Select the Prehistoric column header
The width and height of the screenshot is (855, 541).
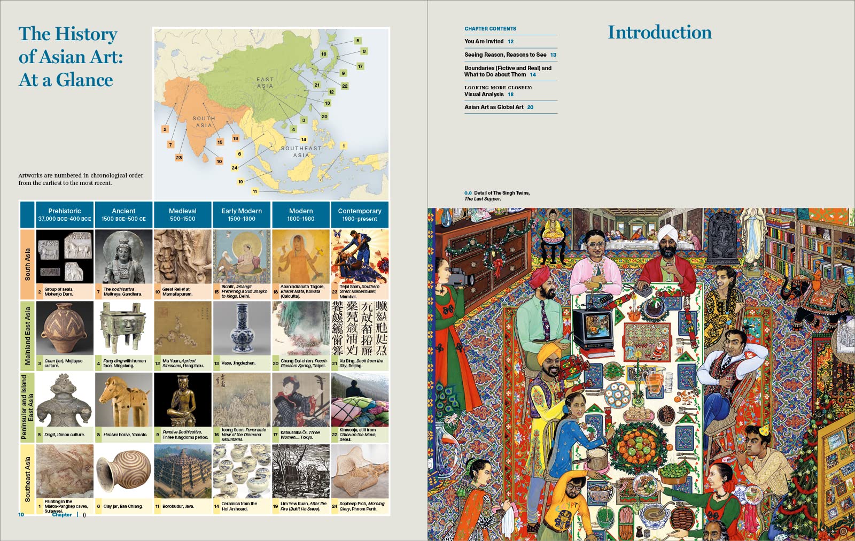65,214
